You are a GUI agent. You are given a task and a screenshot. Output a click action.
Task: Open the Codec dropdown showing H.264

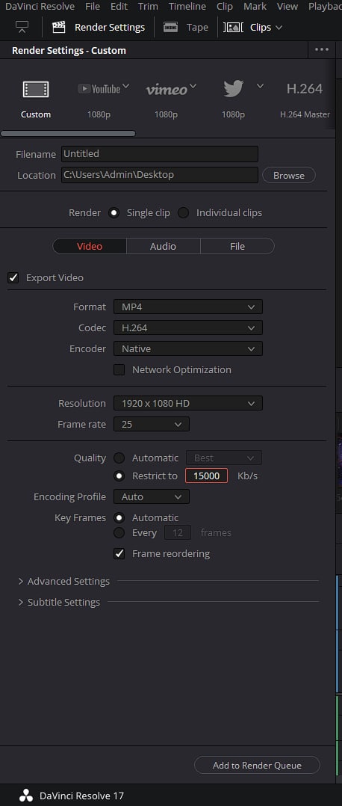188,327
